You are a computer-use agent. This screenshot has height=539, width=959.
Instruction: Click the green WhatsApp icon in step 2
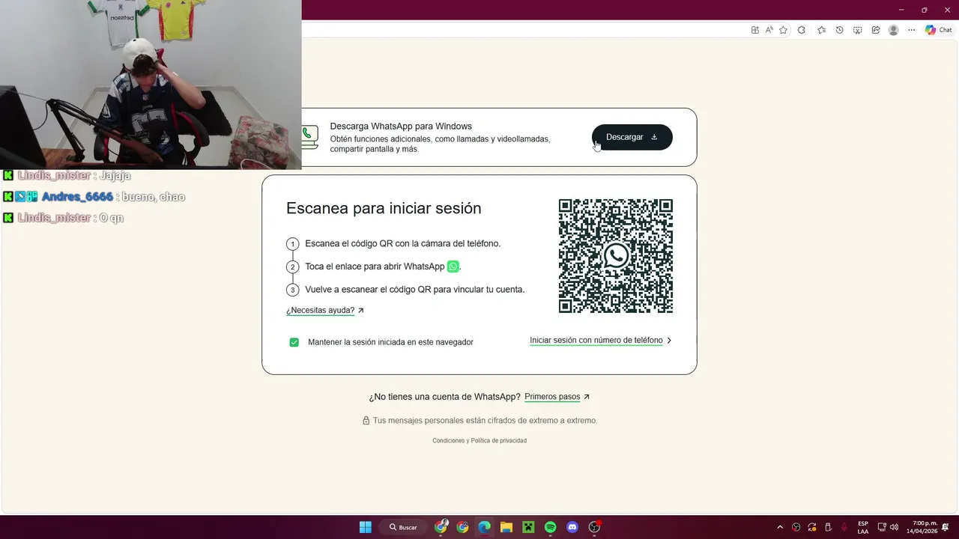pyautogui.click(x=453, y=267)
